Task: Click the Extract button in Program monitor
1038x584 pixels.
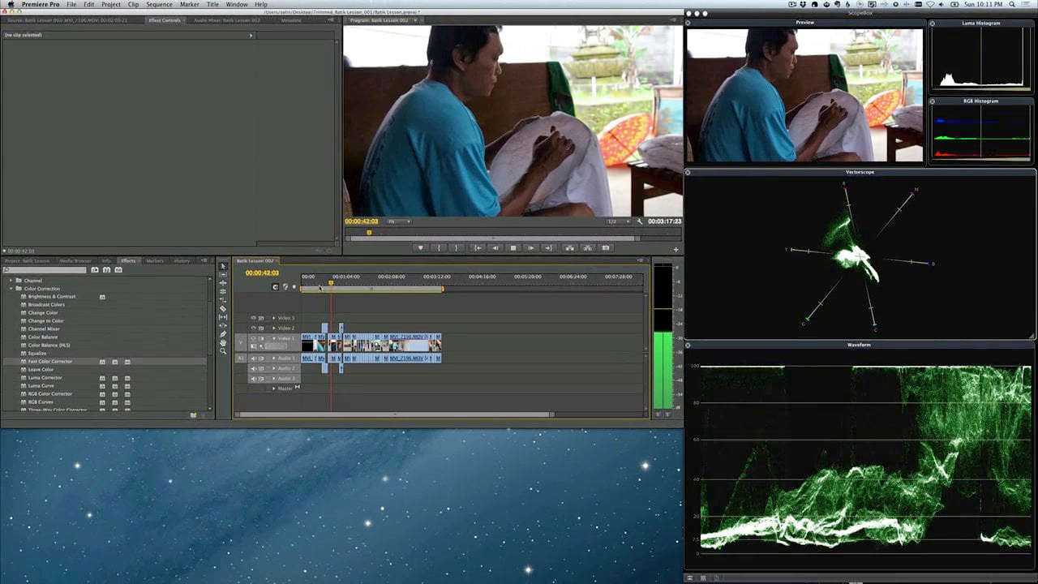Action: tap(587, 248)
